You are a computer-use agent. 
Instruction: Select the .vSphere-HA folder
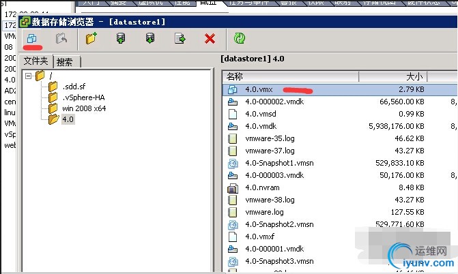[x=83, y=97]
